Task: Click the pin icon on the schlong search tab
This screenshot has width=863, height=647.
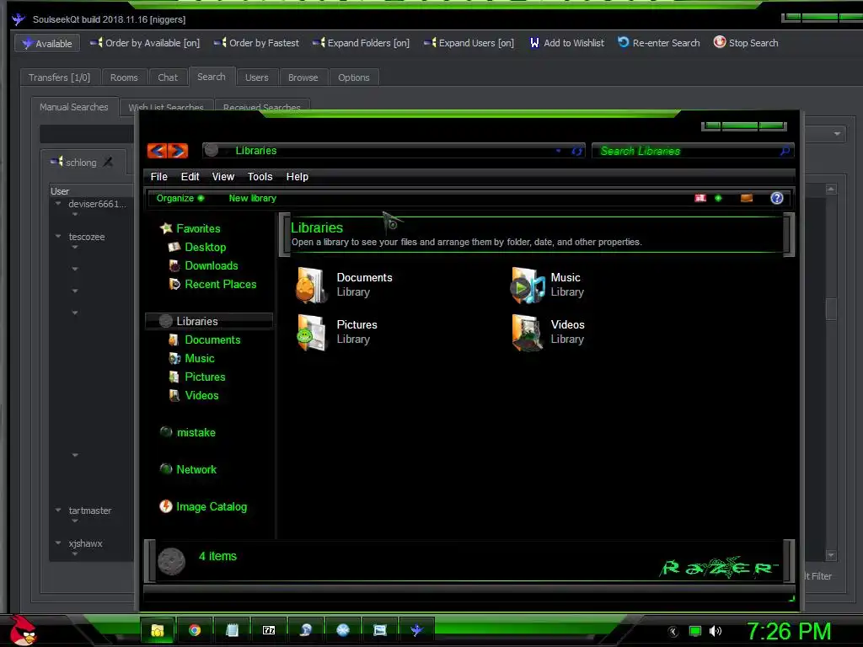Action: [x=108, y=162]
